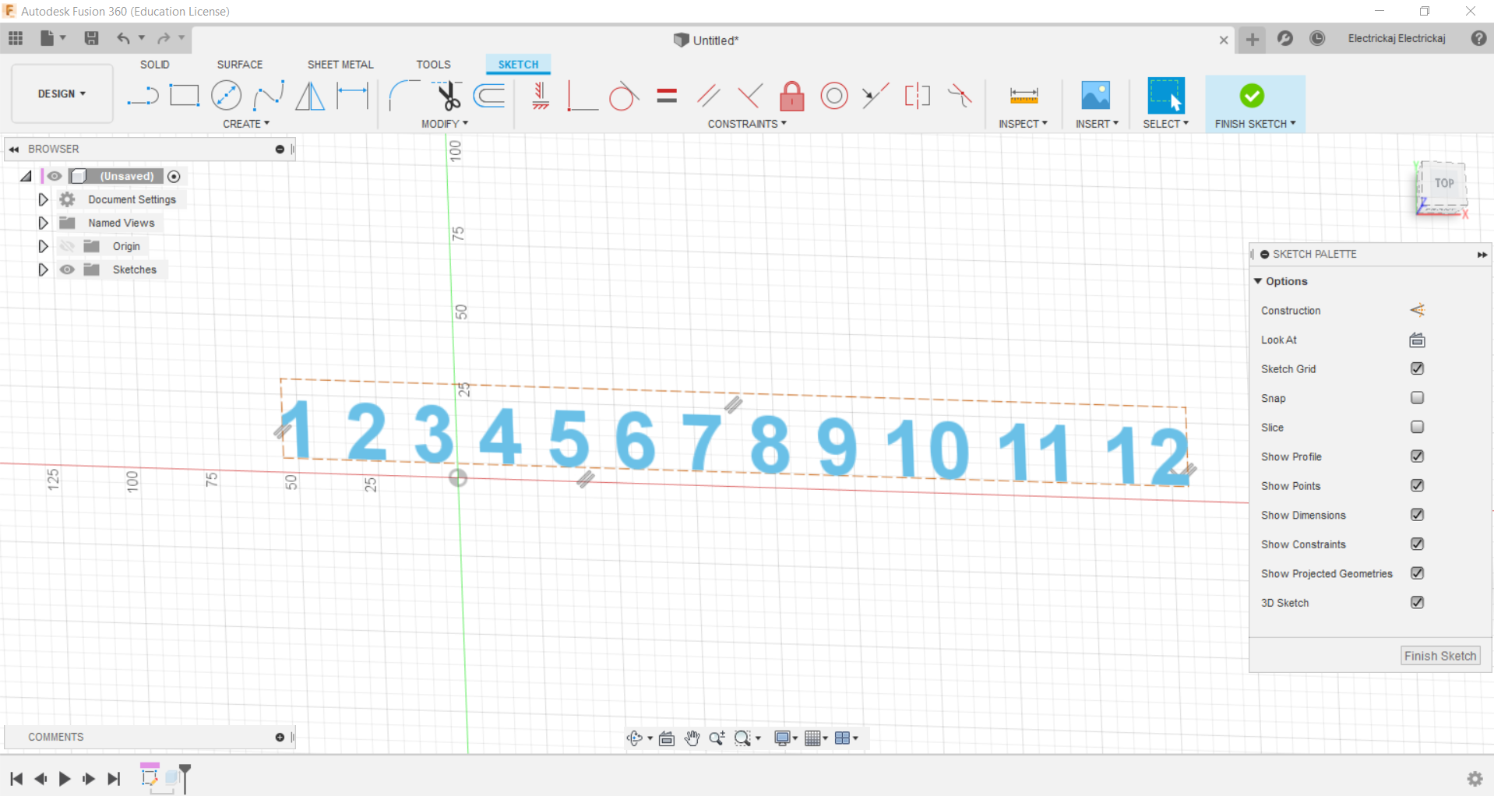Click the Select tool icon

point(1166,96)
